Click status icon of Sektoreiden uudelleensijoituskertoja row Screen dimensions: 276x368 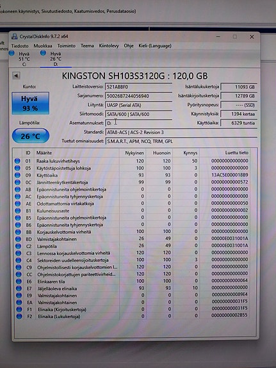(19, 260)
